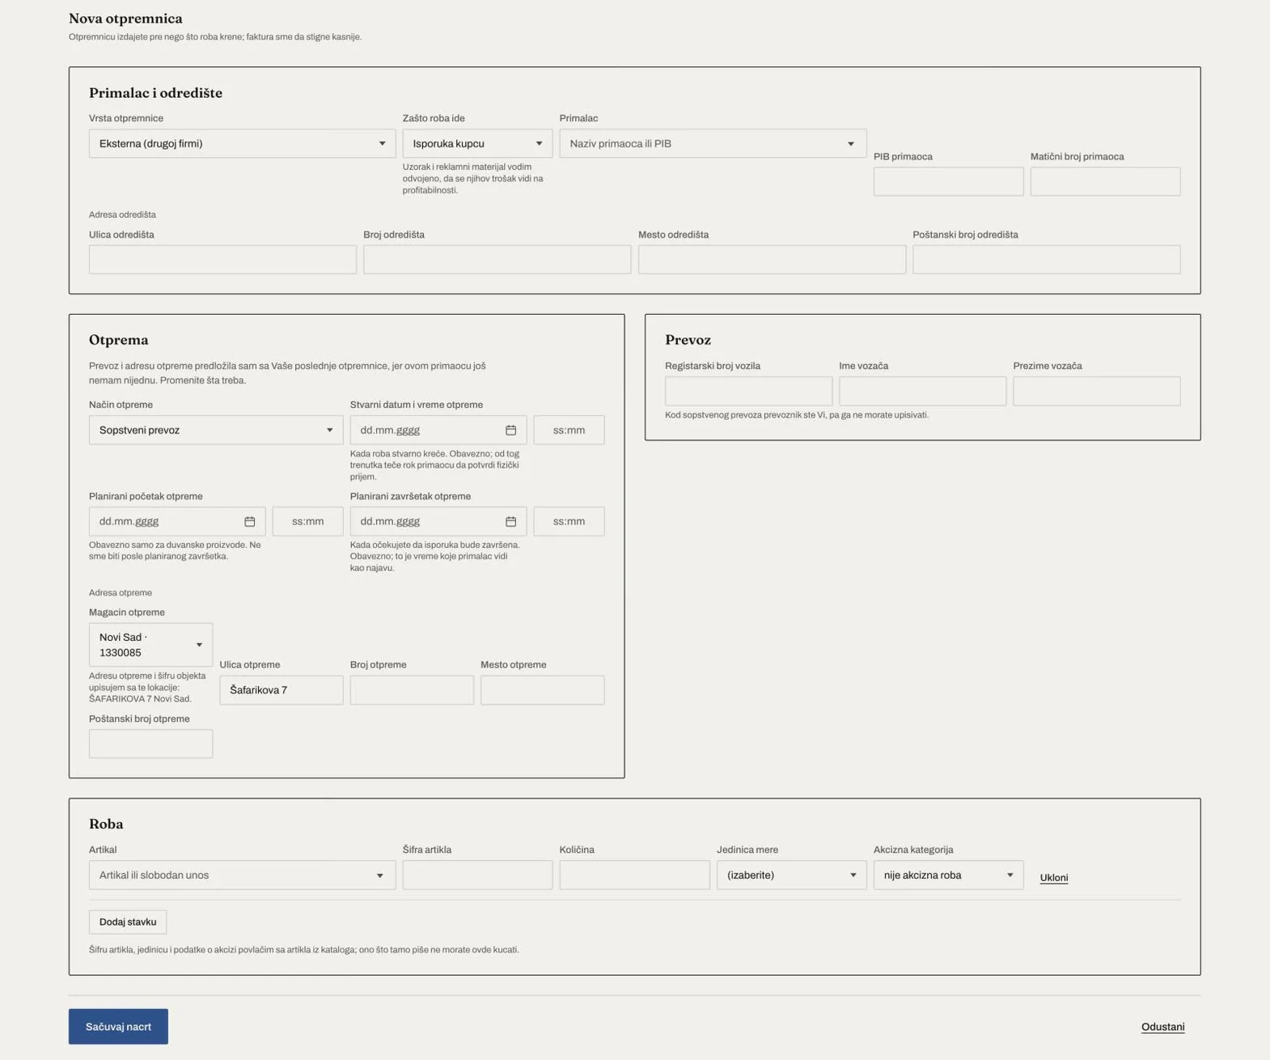Click the Stvarni datum time field
The height and width of the screenshot is (1060, 1270).
click(x=569, y=430)
